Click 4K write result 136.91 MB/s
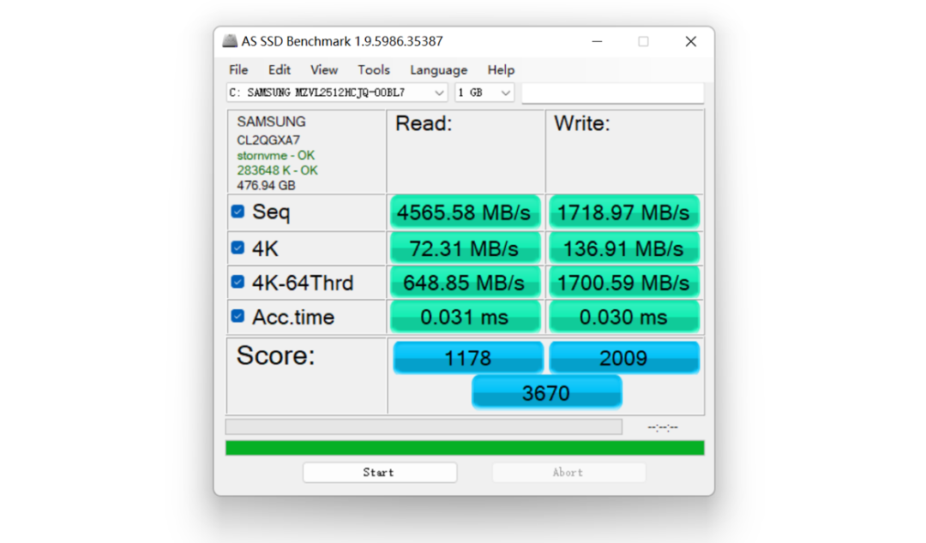 [624, 248]
